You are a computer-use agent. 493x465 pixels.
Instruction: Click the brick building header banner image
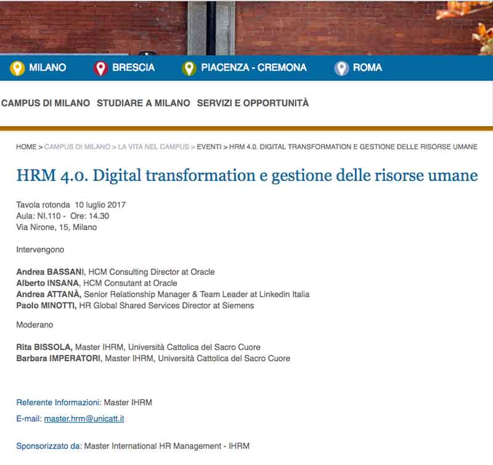coord(246,28)
